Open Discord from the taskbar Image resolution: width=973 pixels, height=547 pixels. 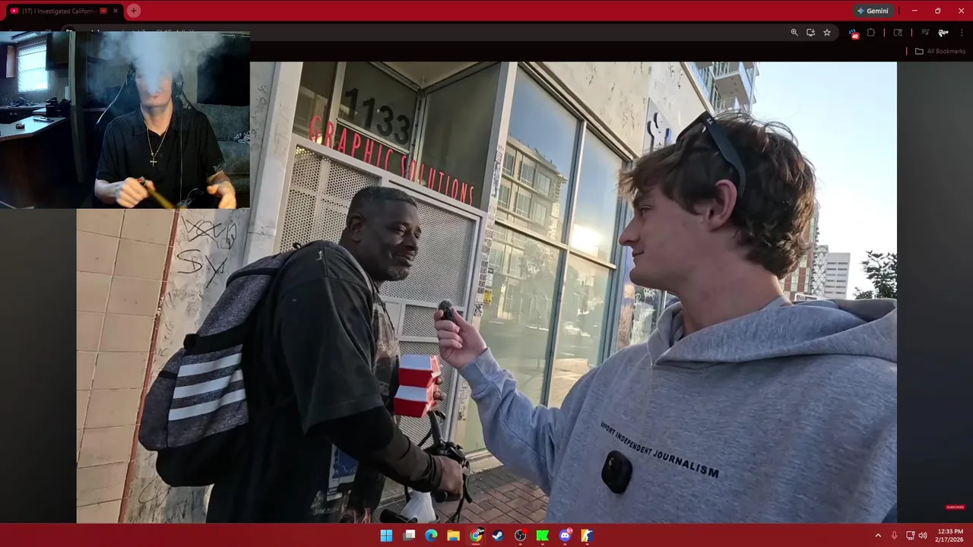[565, 536]
